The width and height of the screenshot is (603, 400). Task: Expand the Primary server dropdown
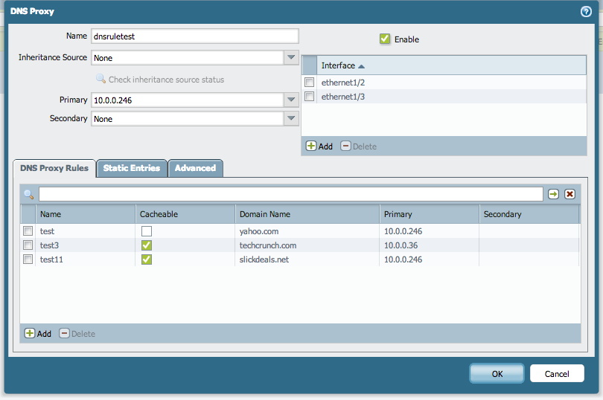click(290, 100)
